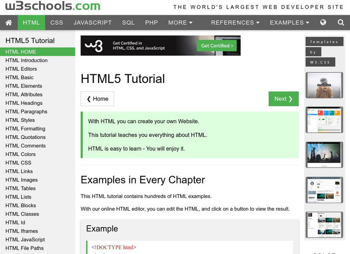Click the W3 logo in certification banner
The width and height of the screenshot is (350, 254).
tap(94, 46)
